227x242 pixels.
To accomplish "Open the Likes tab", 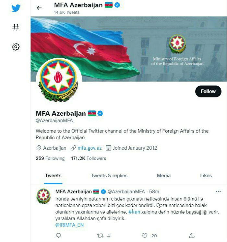I will click(x=206, y=176).
